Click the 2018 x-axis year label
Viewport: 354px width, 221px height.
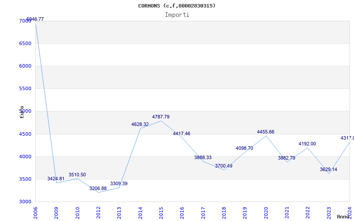[x=224, y=213]
